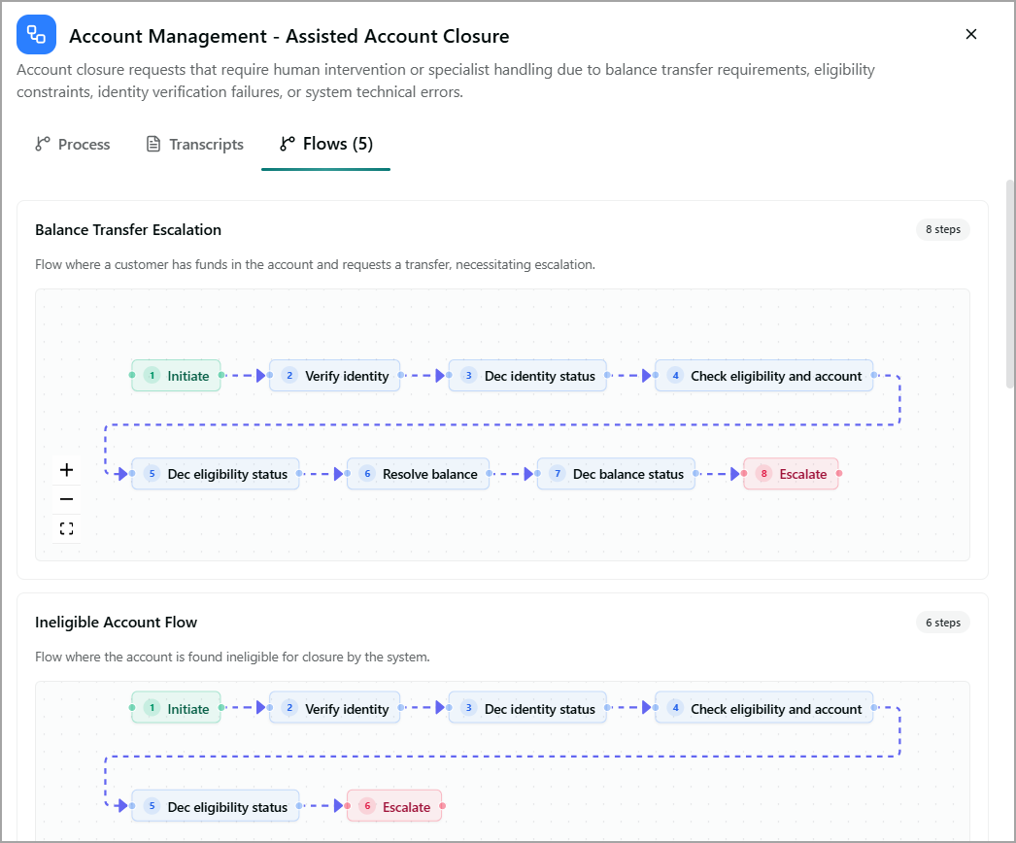Click the Escalate node numbered 6
Image resolution: width=1016 pixels, height=843 pixels.
[394, 806]
